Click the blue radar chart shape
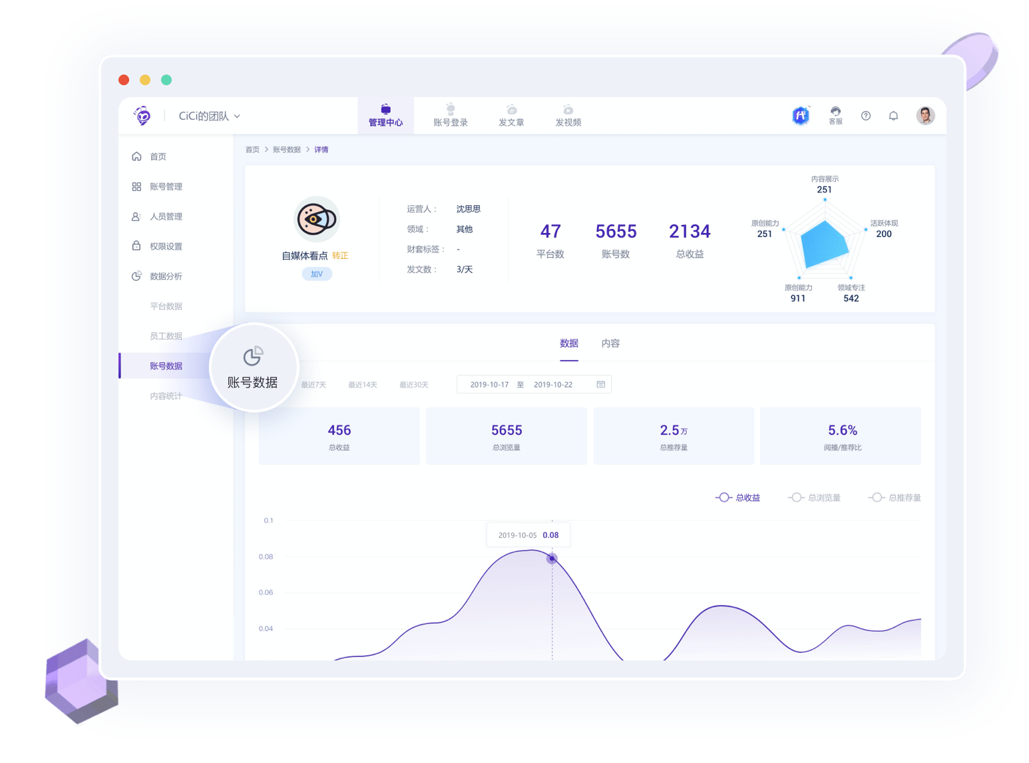This screenshot has height=763, width=1029. pos(824,244)
